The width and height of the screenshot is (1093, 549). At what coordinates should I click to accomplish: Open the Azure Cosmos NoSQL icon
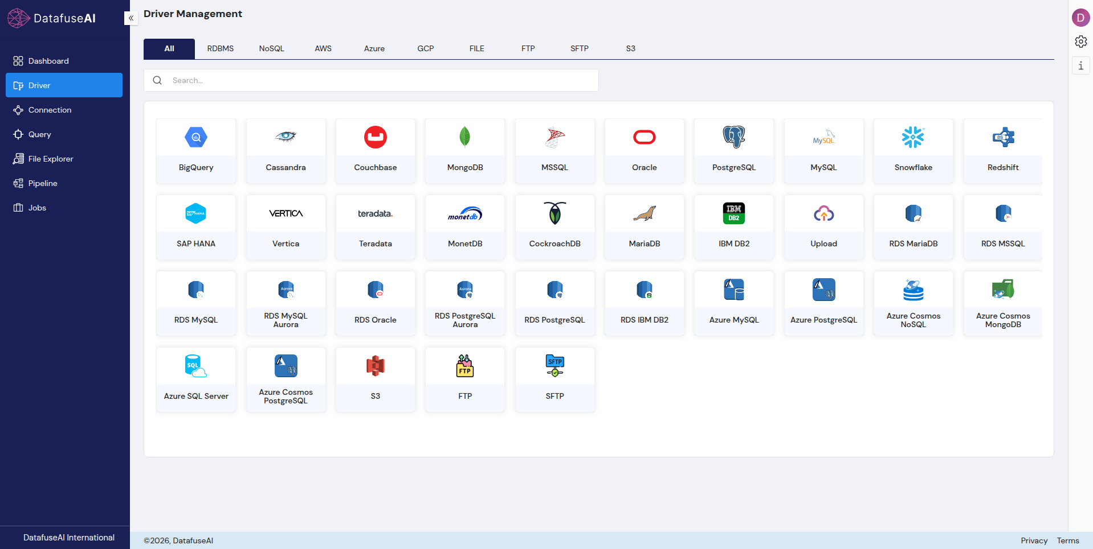point(913,290)
